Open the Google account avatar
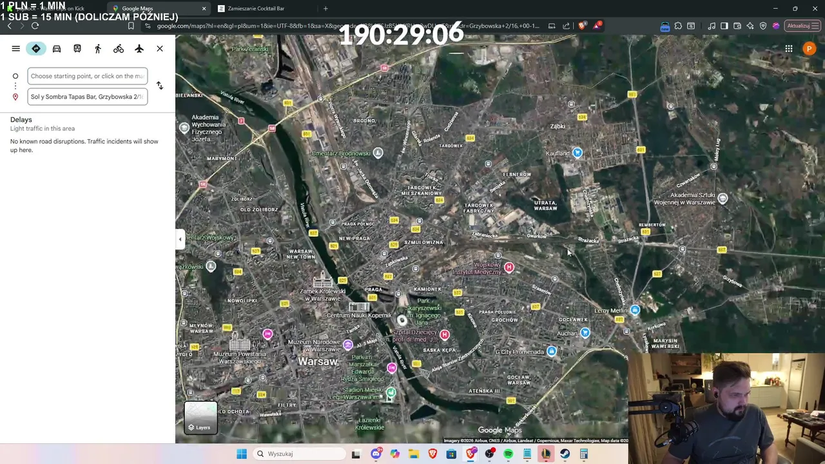825x464 pixels. 810,49
